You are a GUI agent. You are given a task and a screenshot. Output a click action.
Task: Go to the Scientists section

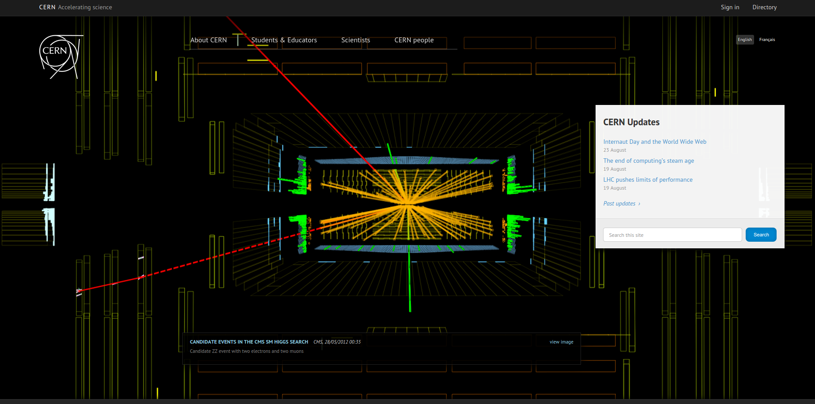[x=355, y=40]
